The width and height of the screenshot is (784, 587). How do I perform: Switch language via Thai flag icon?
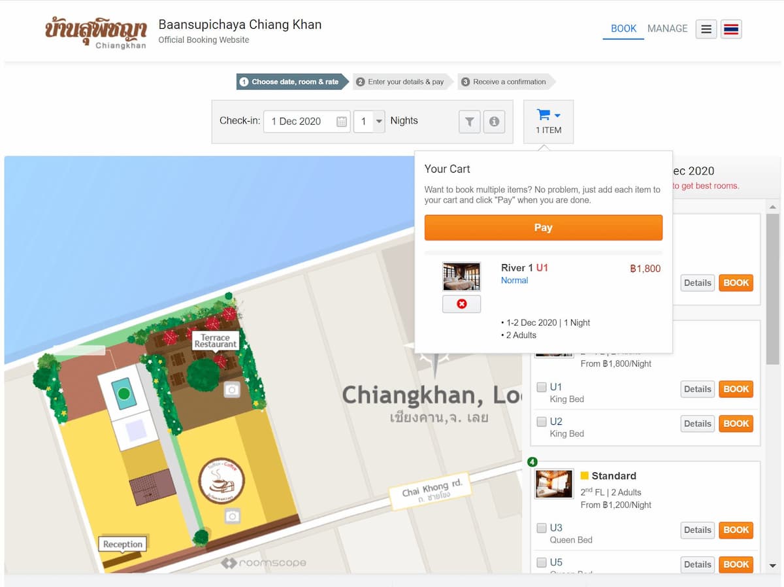[x=731, y=29]
